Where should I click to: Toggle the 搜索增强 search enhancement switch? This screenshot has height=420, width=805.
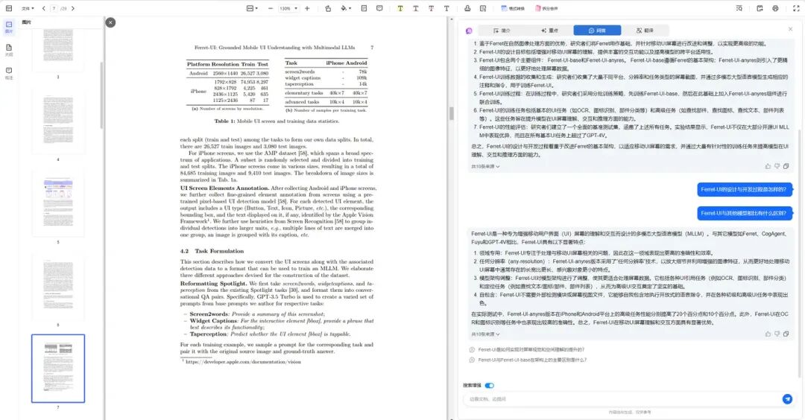[x=489, y=386]
